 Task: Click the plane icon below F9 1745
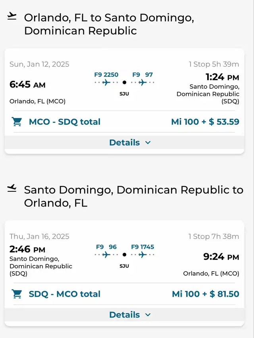coord(142,255)
